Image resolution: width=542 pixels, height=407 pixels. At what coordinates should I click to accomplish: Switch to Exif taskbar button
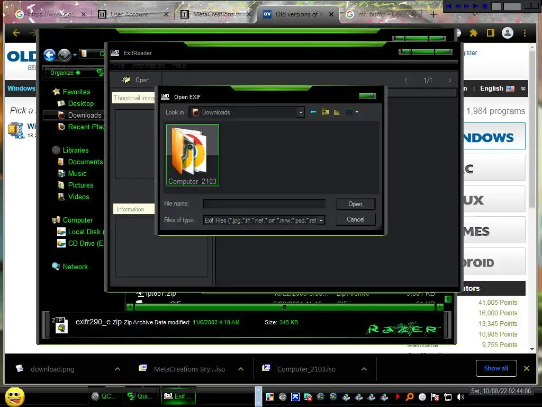pyautogui.click(x=178, y=396)
